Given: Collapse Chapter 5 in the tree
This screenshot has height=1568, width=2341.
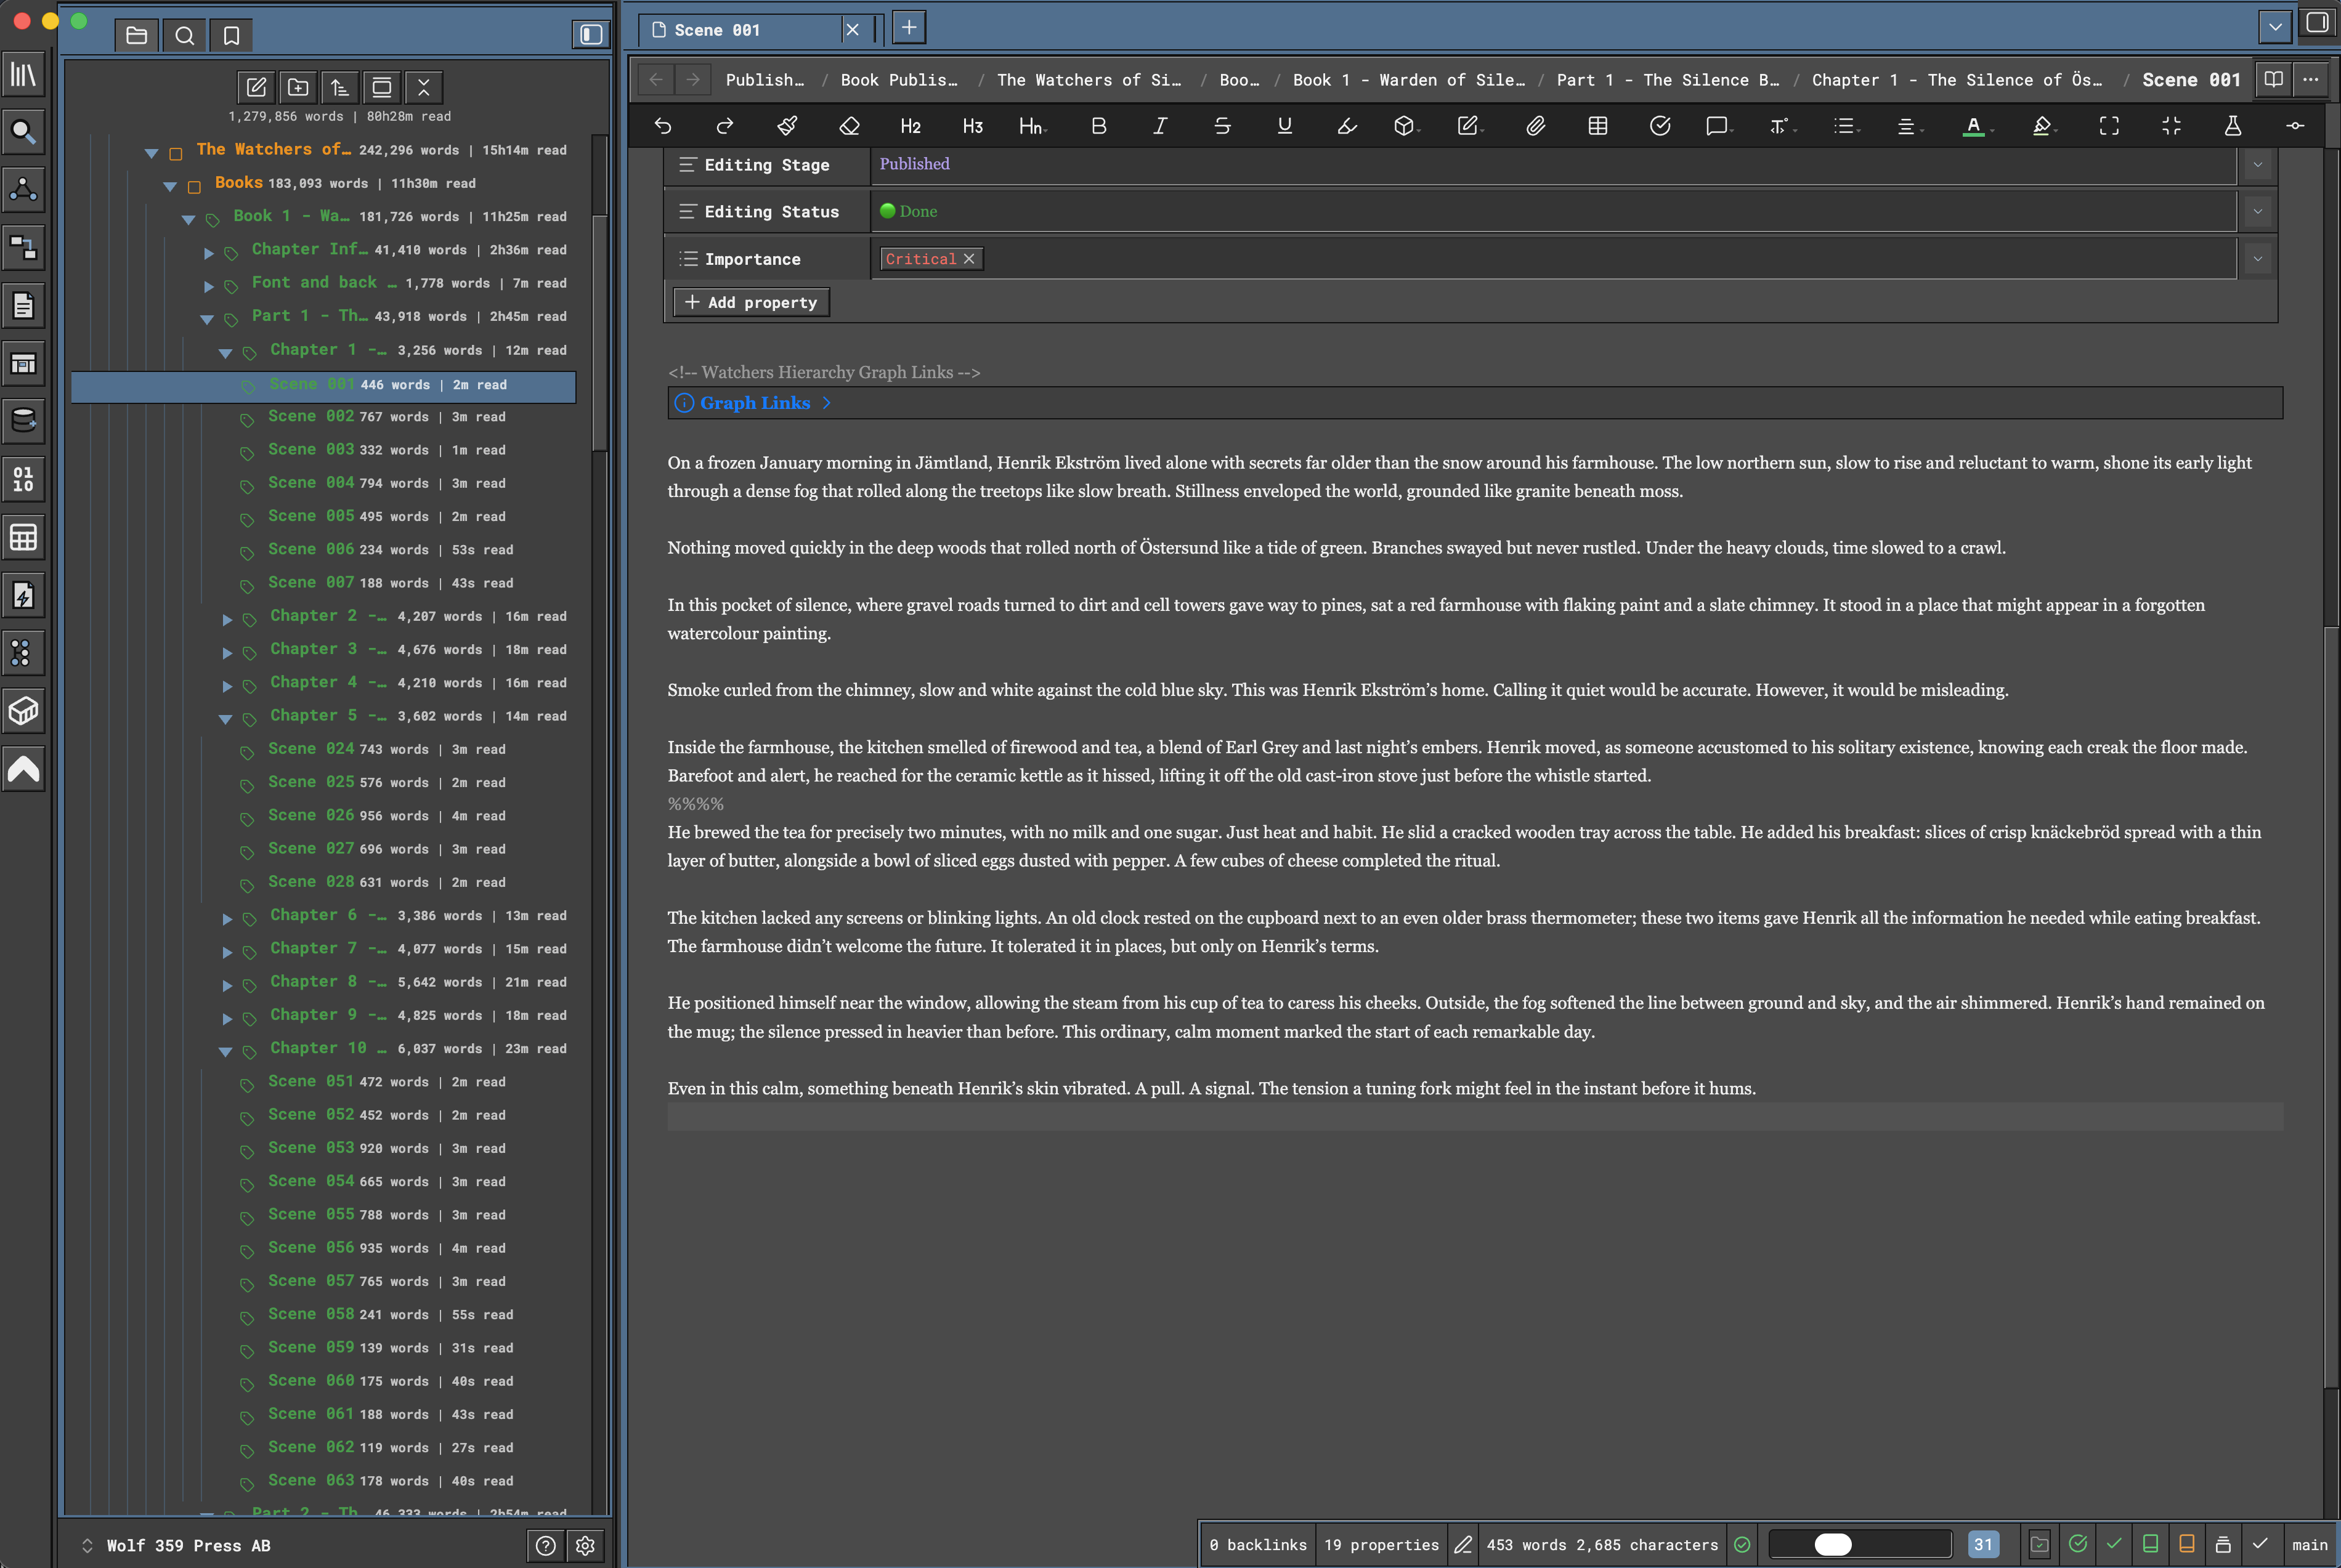Looking at the screenshot, I should pyautogui.click(x=226, y=718).
